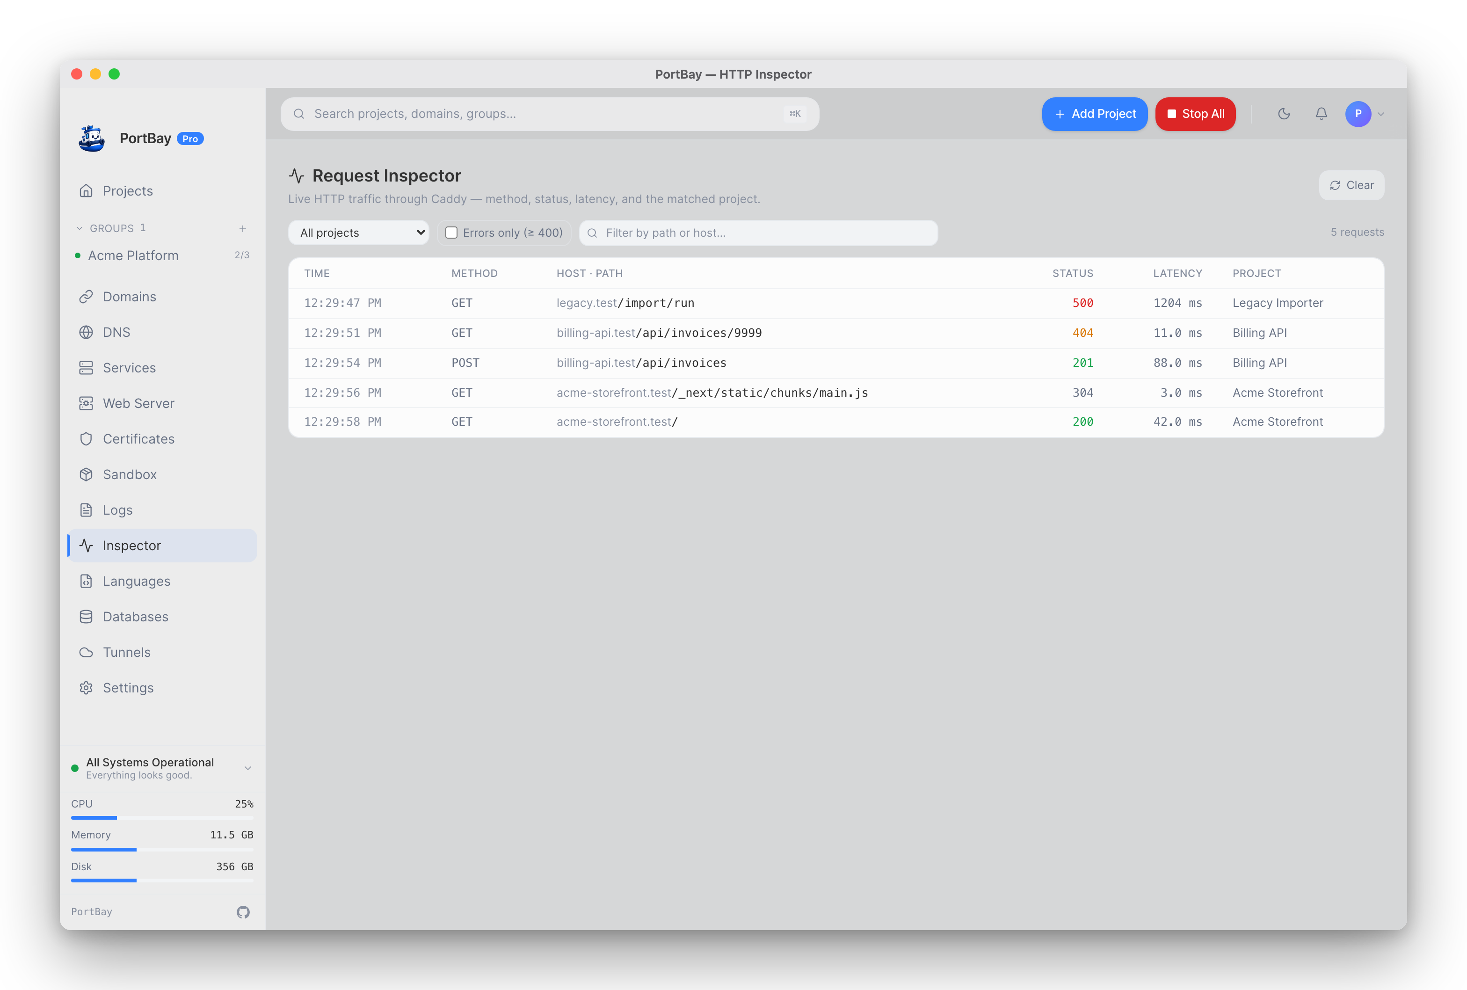Viewport: 1467px width, 990px height.
Task: Click the Add Project button
Action: tap(1095, 114)
